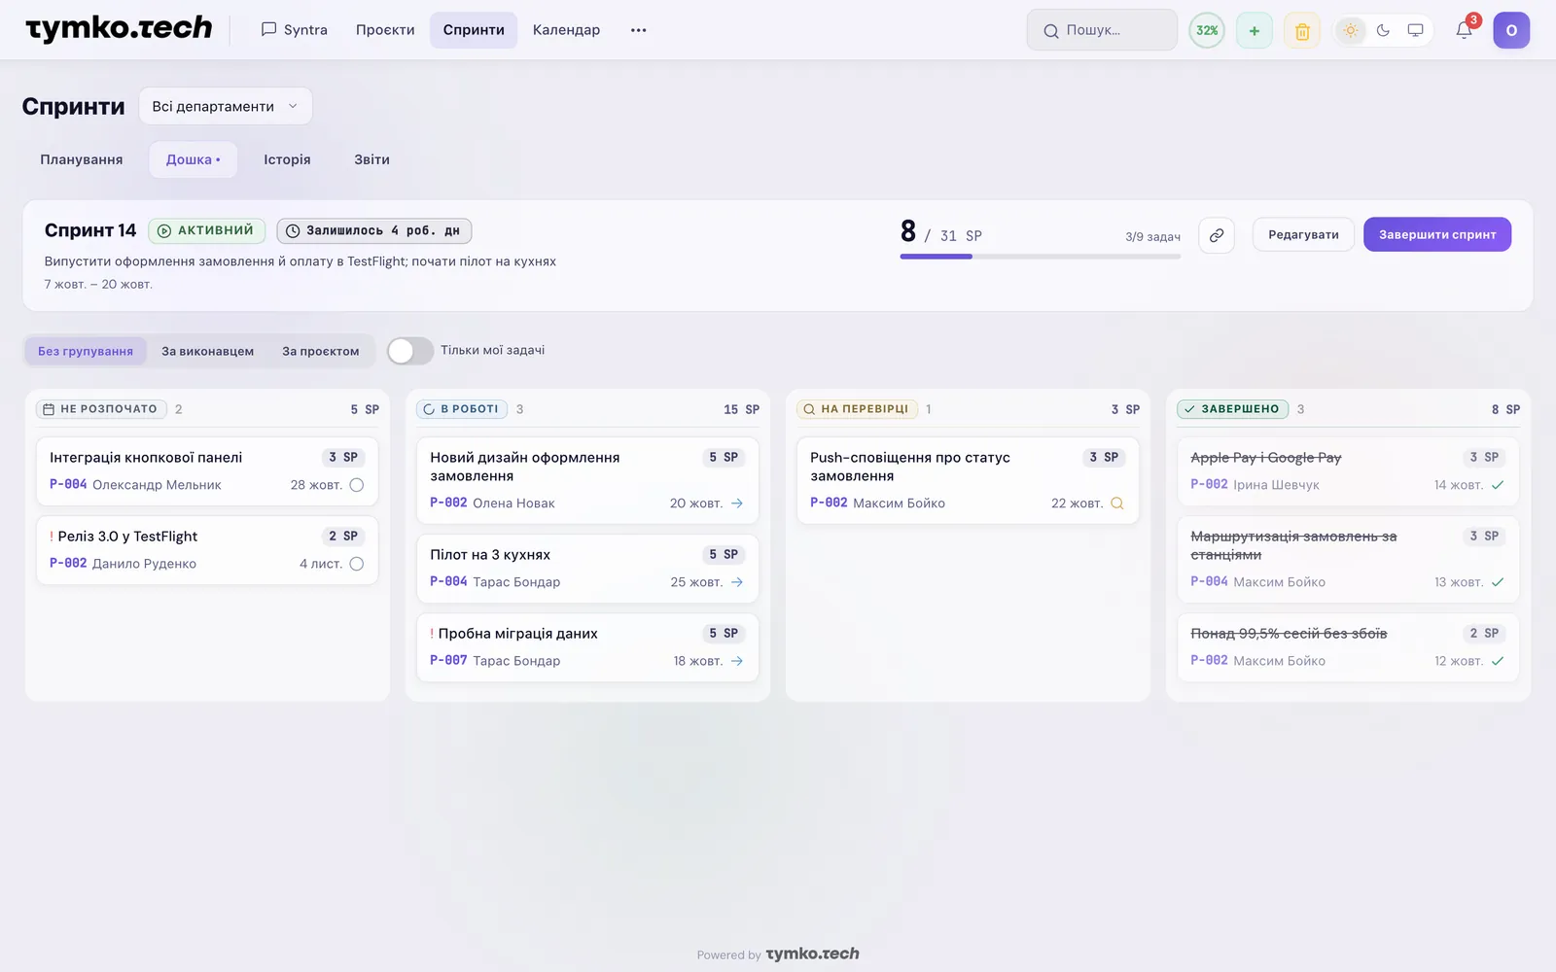Click the green plus add icon
The height and width of the screenshot is (972, 1556).
pos(1255,30)
